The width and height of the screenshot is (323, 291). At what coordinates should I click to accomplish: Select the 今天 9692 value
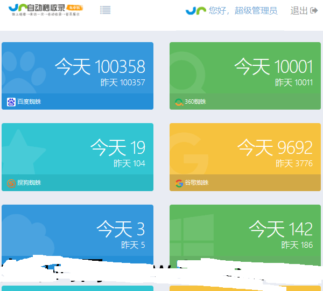click(x=275, y=147)
